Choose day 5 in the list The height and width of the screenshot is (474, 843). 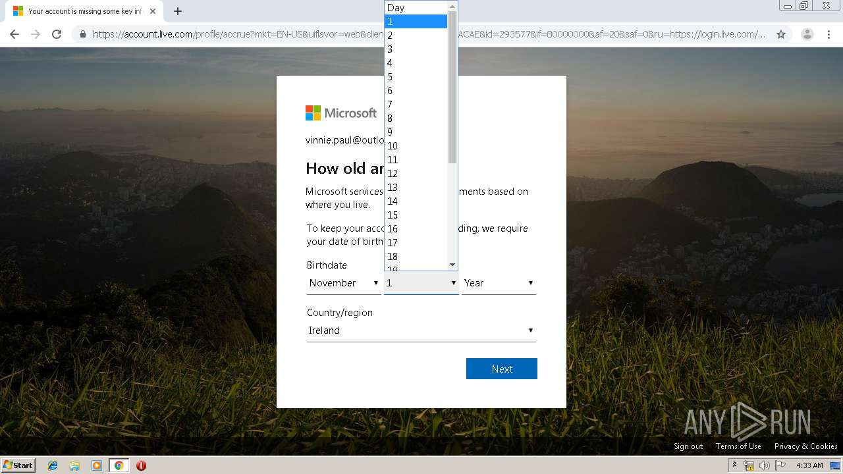(x=416, y=77)
